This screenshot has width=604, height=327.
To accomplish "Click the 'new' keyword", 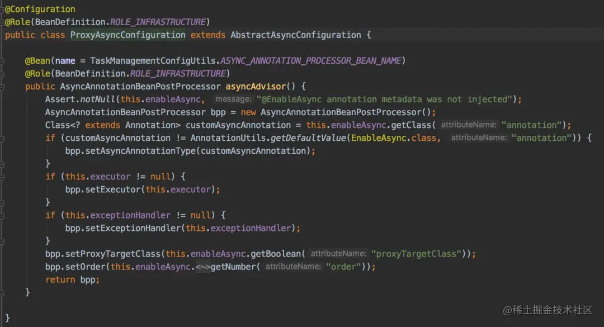I will (x=248, y=112).
